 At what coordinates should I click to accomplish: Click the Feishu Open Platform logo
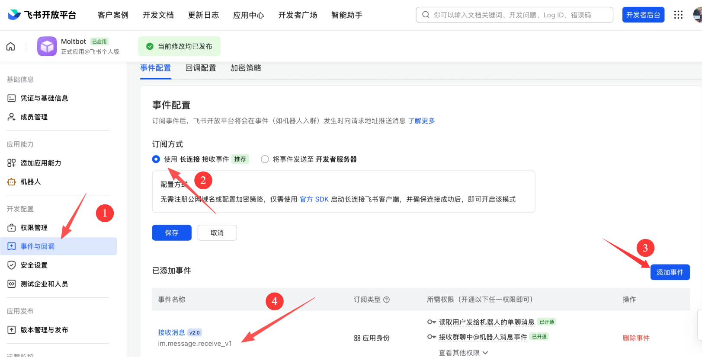click(x=42, y=15)
